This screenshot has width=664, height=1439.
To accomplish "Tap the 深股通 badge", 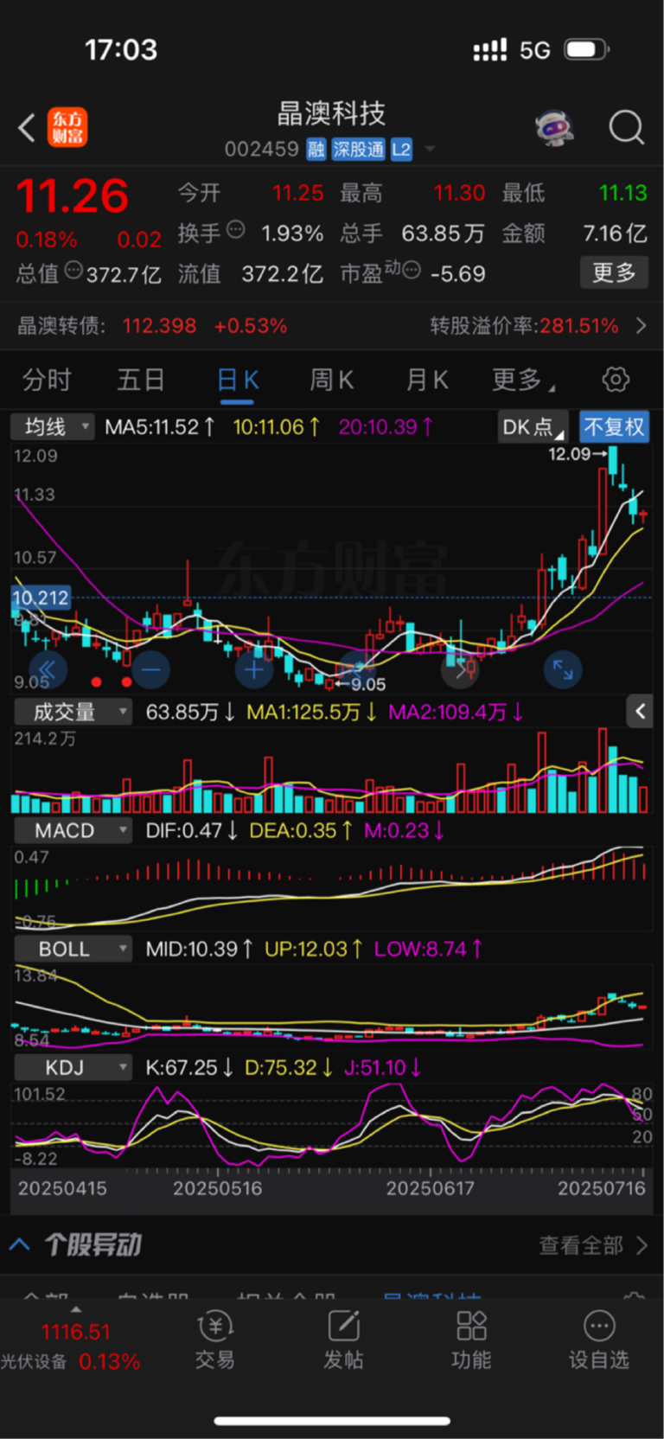I will [x=359, y=150].
